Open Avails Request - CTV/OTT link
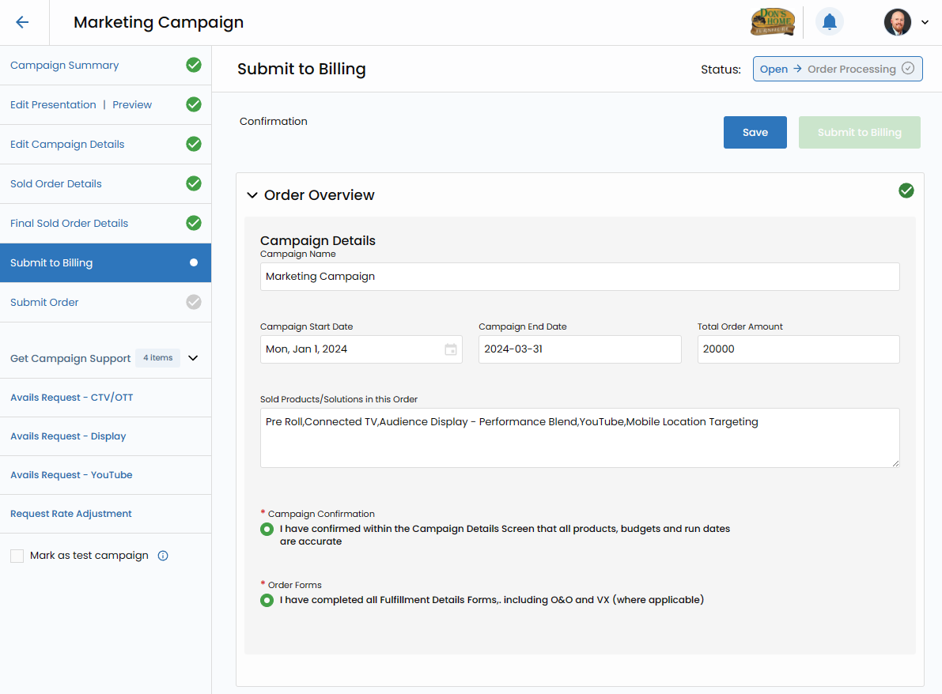Viewport: 942px width, 694px height. pos(71,398)
